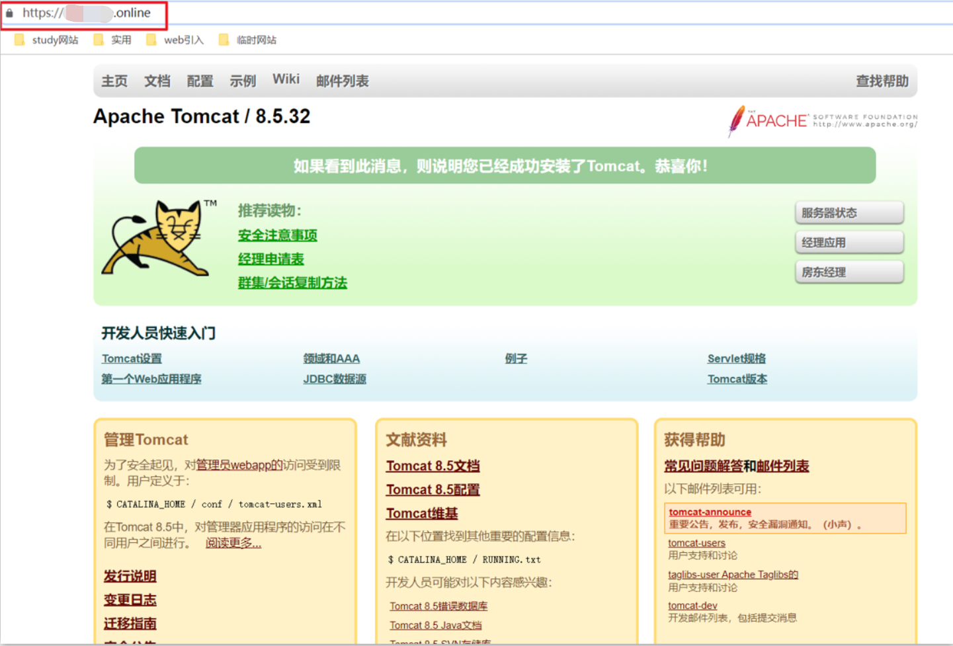The height and width of the screenshot is (646, 953).
Task: Open the study网站 bookmark folder
Action: click(46, 40)
